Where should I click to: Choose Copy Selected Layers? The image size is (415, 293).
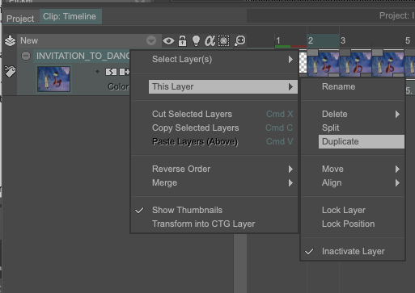click(x=223, y=128)
